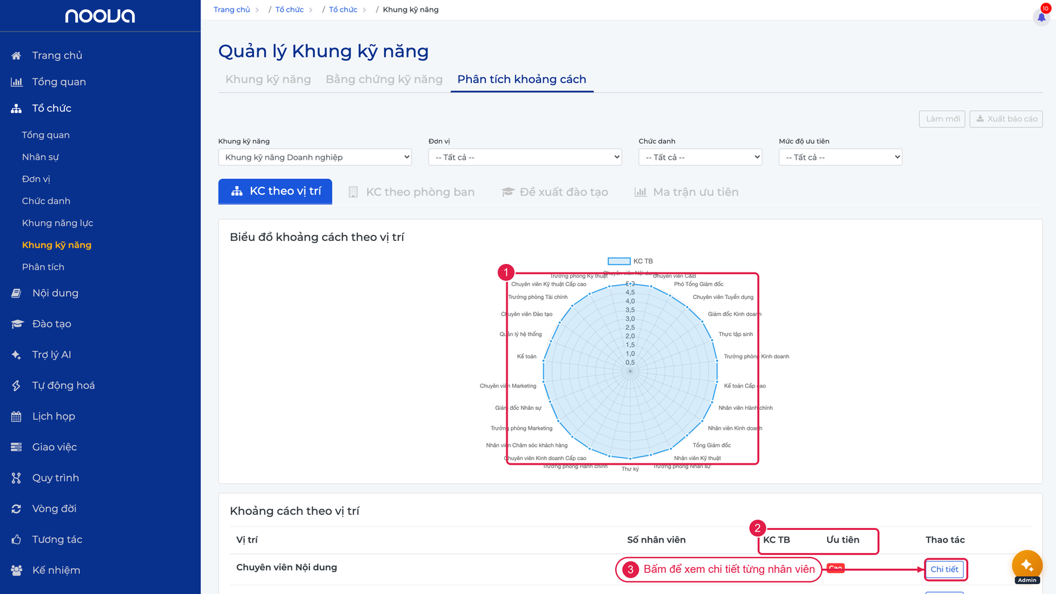Viewport: 1056px width, 594px height.
Task: Open Khung năng lực in sidebar submenu
Action: pos(57,223)
